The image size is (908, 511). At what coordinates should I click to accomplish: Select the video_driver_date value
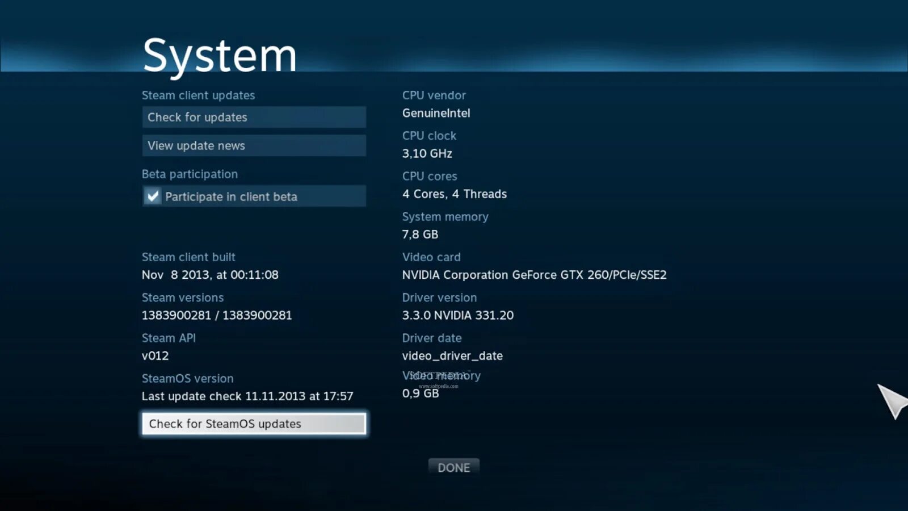pos(452,355)
